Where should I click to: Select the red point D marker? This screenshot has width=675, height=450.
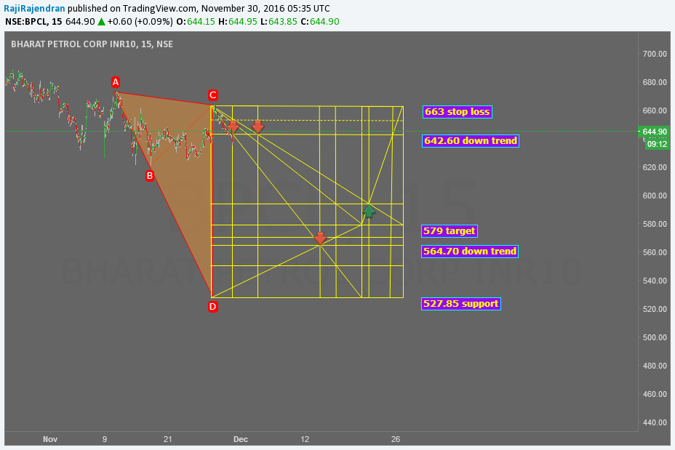click(212, 307)
